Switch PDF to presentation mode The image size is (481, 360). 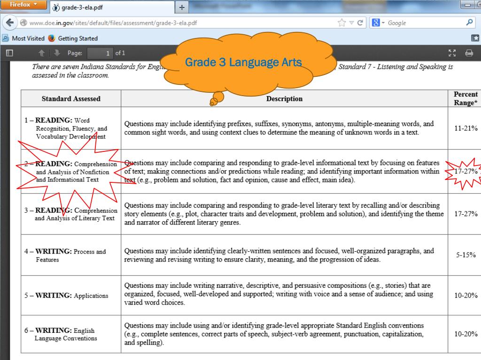(x=452, y=53)
